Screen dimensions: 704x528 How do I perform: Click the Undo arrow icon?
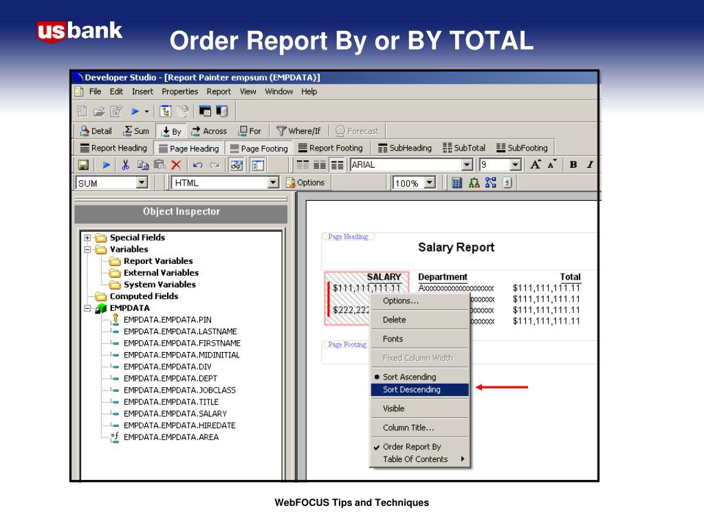197,165
